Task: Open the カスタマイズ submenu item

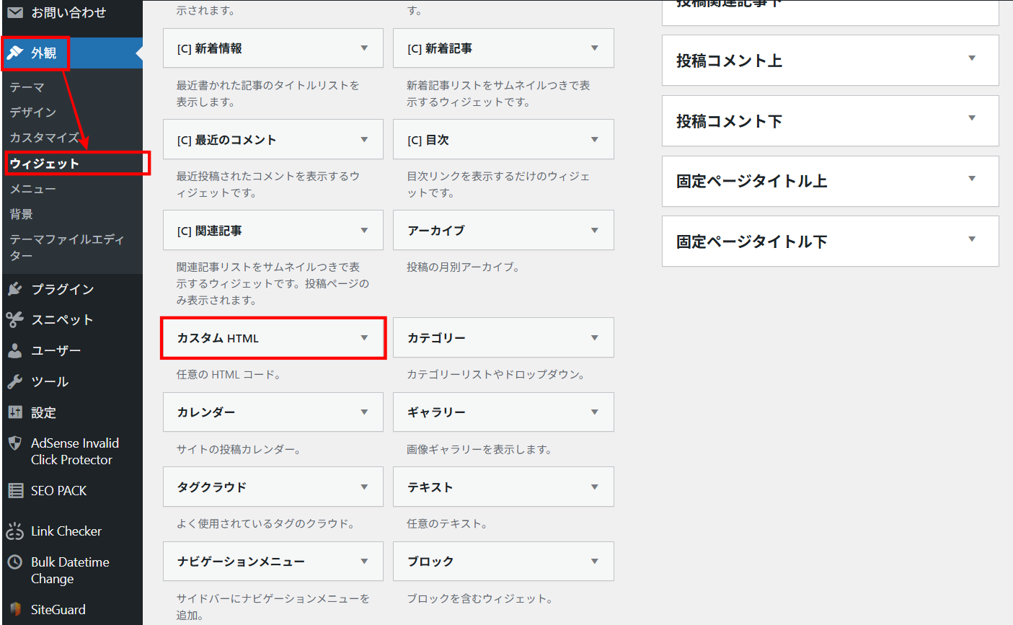Action: (x=45, y=138)
